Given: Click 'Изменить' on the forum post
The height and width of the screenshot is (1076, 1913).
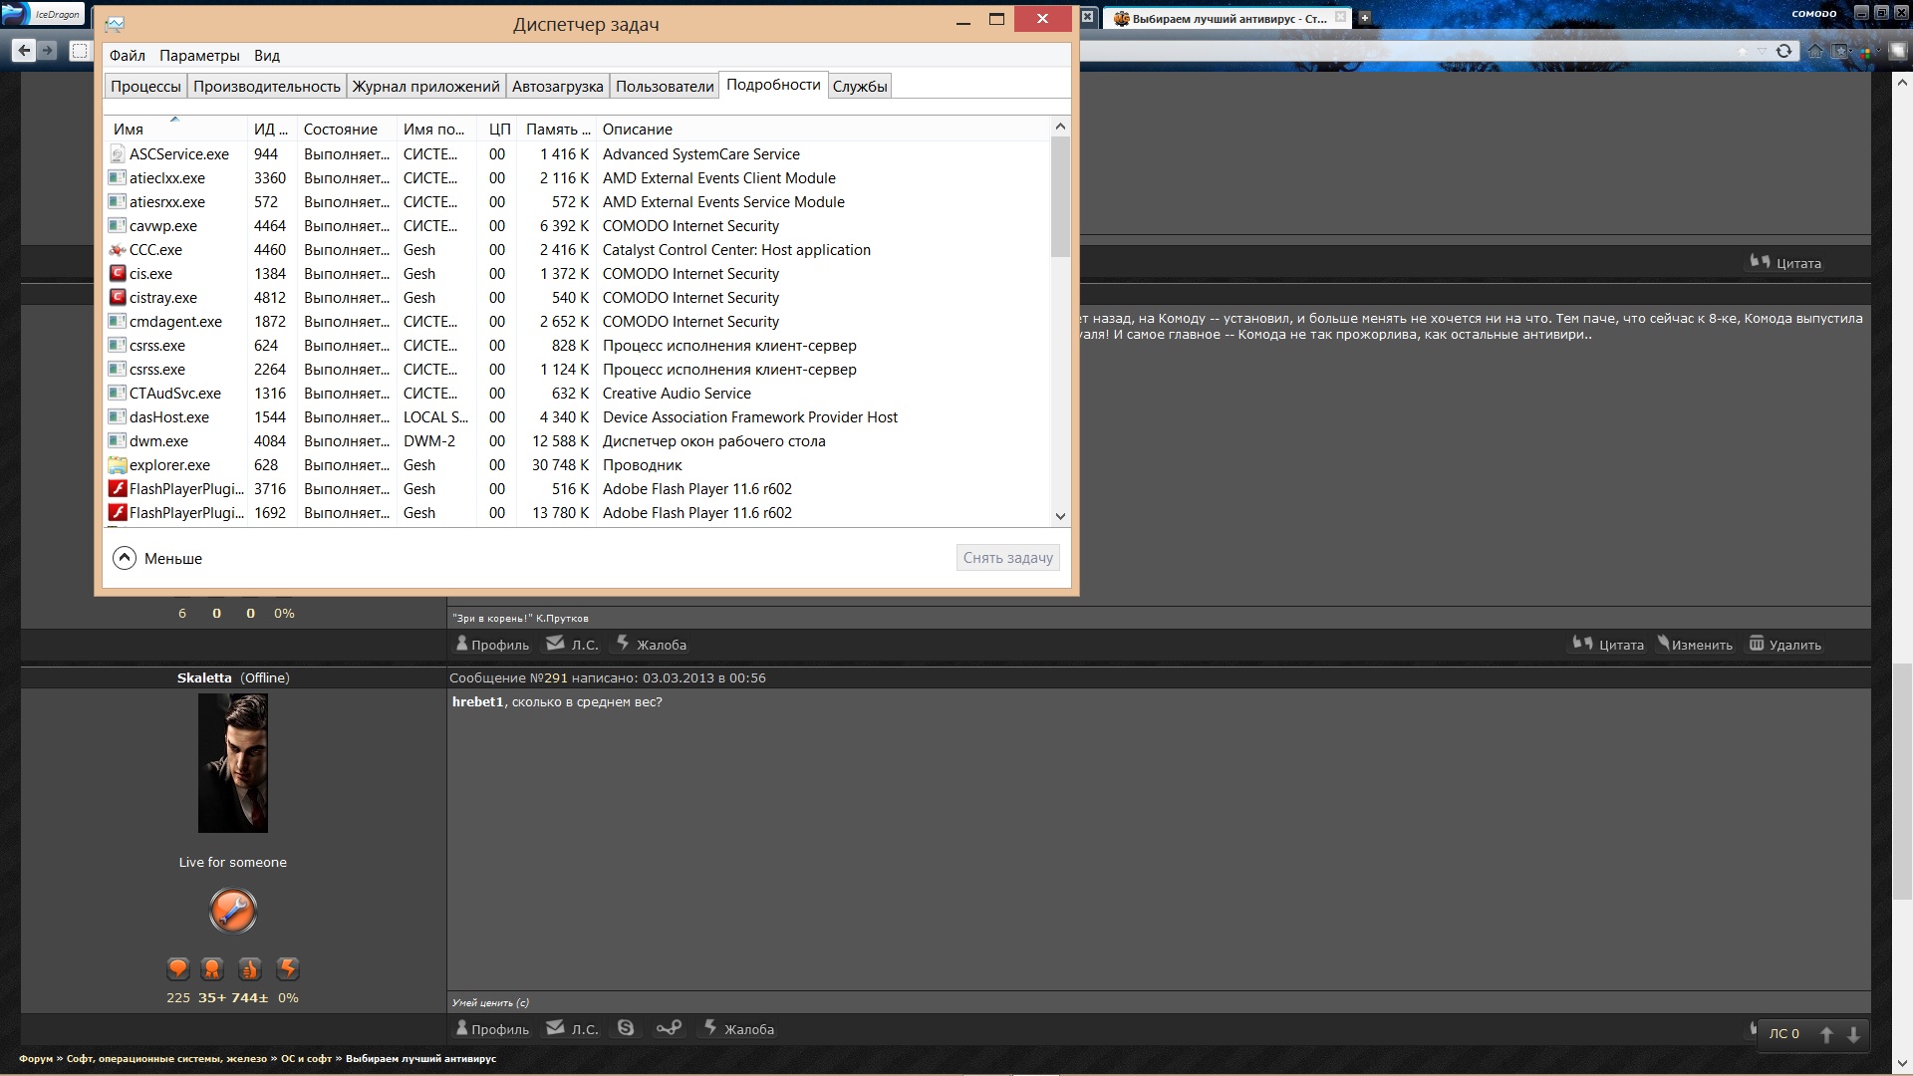Looking at the screenshot, I should [1696, 645].
